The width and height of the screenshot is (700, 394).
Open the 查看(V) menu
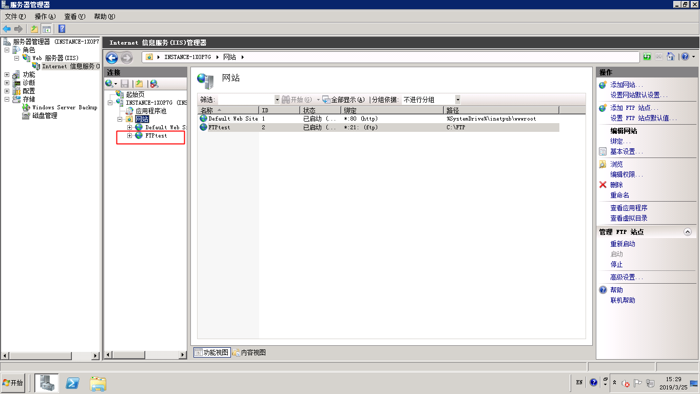coord(75,16)
